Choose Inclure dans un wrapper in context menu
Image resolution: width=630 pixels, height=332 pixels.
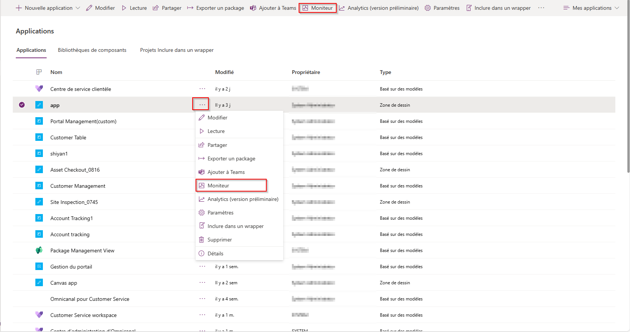(239, 226)
